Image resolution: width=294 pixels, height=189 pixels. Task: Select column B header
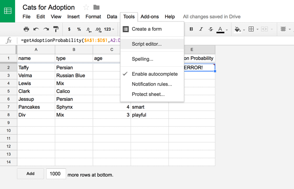coord(74,50)
